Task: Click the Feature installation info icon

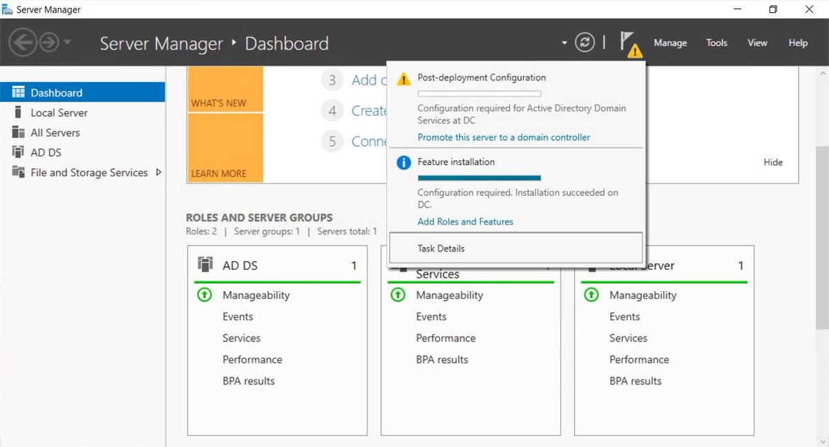Action: pyautogui.click(x=404, y=163)
